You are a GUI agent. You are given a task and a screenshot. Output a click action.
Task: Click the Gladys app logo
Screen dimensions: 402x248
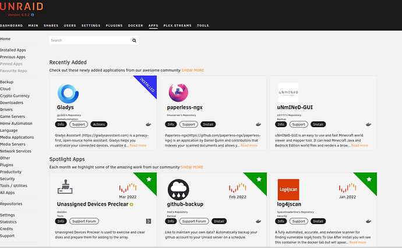pyautogui.click(x=68, y=94)
